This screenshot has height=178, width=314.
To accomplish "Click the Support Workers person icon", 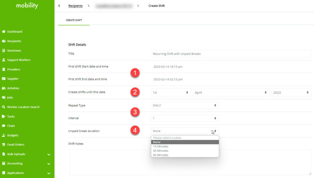I will (4, 60).
